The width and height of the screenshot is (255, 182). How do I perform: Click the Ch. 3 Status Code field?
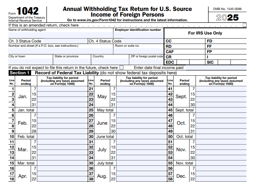pos(64,41)
